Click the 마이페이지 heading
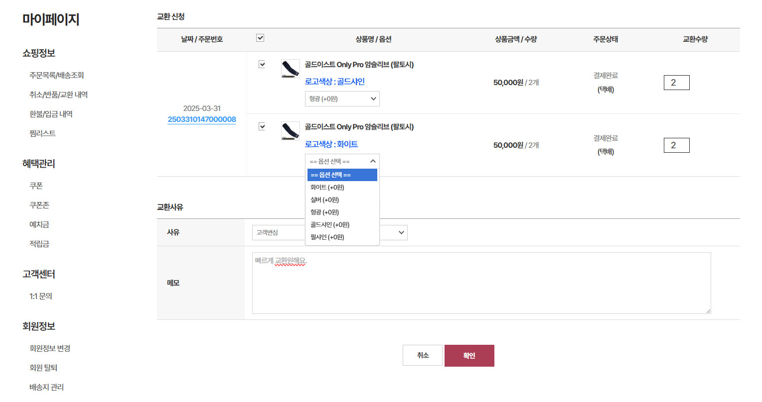Viewport: 762px width, 402px height. (51, 19)
